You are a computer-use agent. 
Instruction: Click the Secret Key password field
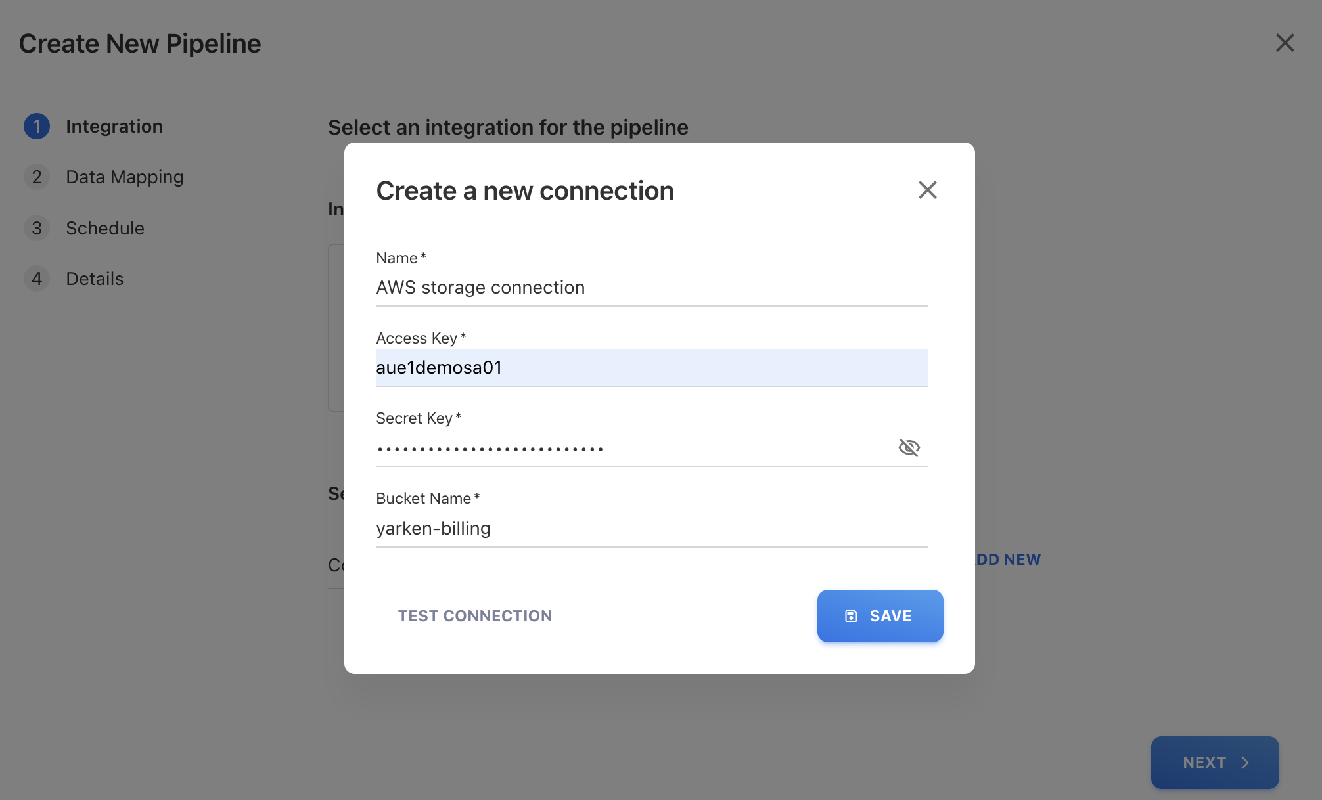click(631, 449)
